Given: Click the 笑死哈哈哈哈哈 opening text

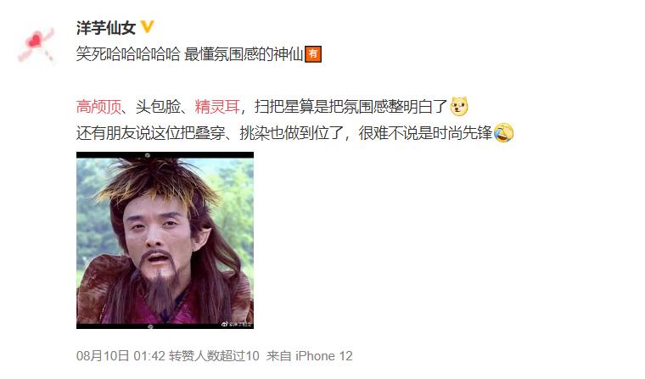Looking at the screenshot, I should click(x=128, y=54).
